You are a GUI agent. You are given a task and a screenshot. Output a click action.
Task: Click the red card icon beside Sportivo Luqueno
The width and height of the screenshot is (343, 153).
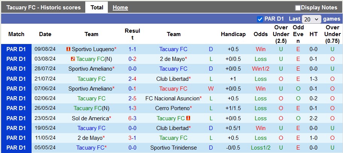point(68,49)
